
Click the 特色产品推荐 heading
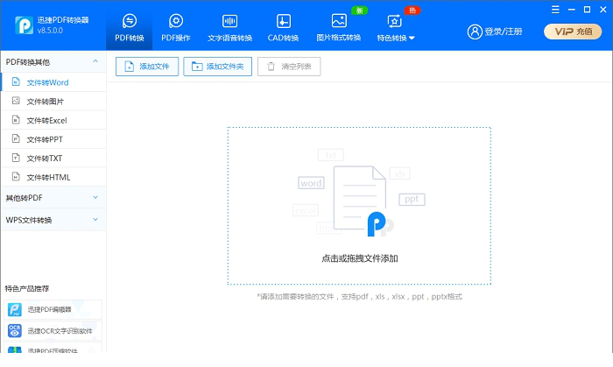pos(27,288)
